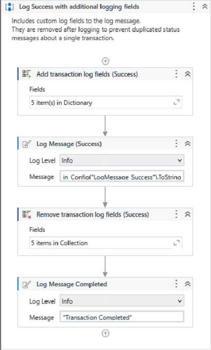Open the three-dot menu of Remove transaction log fields
This screenshot has width=211, height=350.
176,214
